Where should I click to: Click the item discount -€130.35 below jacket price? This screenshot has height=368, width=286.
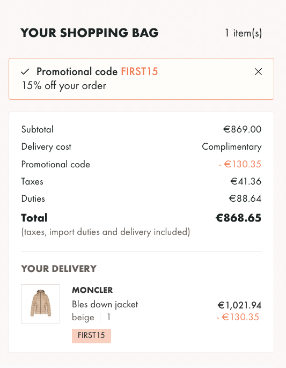click(x=238, y=317)
